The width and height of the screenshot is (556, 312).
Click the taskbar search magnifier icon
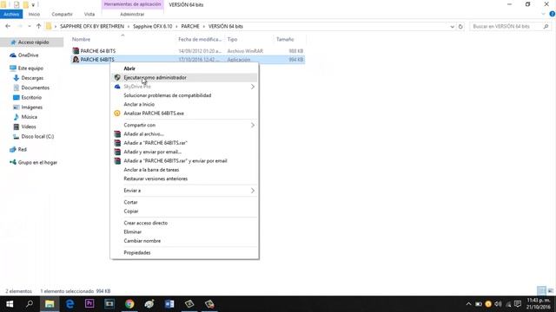click(x=30, y=304)
